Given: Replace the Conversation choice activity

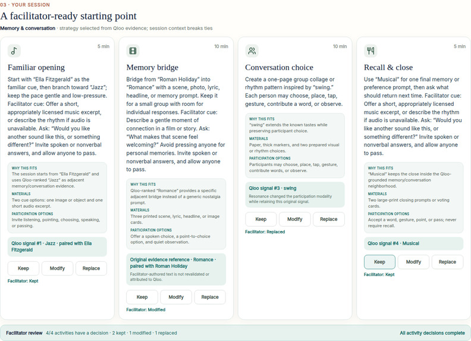Looking at the screenshot, I should [x=329, y=219].
